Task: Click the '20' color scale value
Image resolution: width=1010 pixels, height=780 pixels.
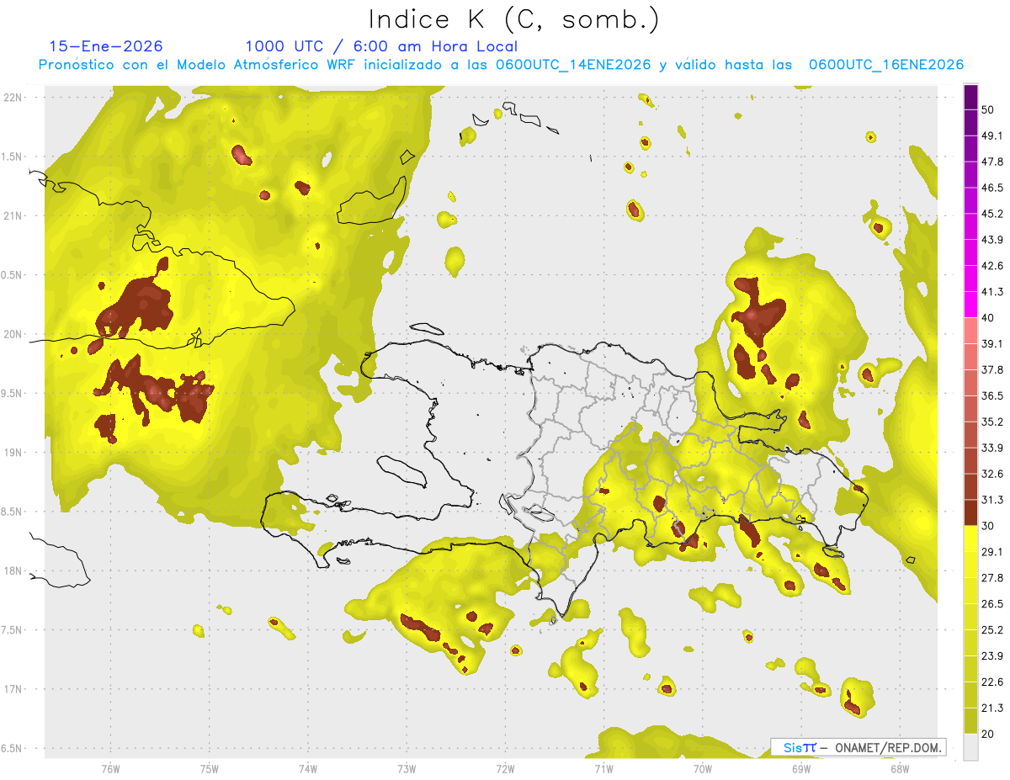Action: [987, 734]
